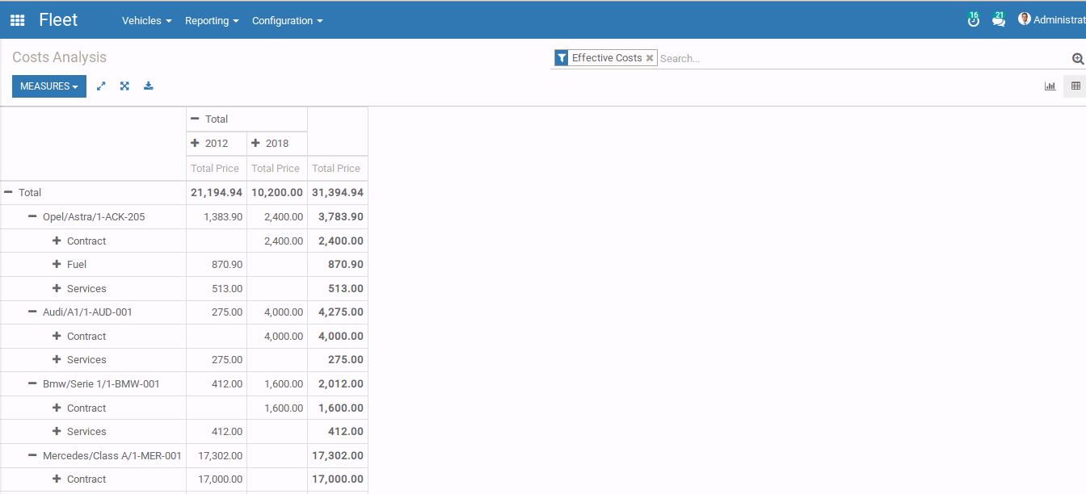
Task: Click the 870.90 cell under 2012
Action: point(217,264)
